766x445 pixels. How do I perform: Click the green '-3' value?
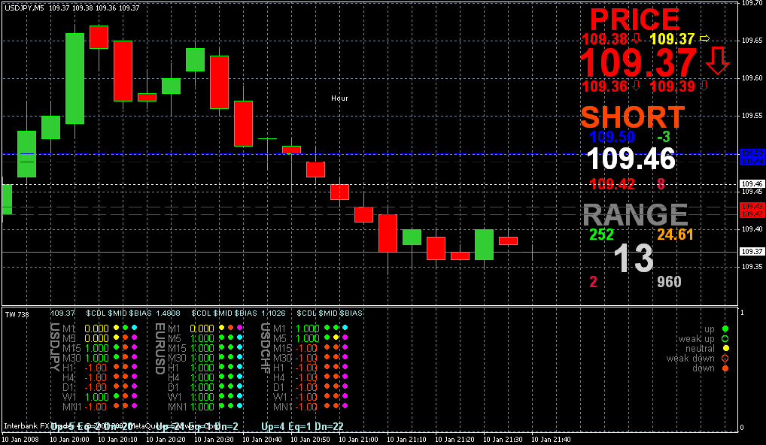(664, 137)
